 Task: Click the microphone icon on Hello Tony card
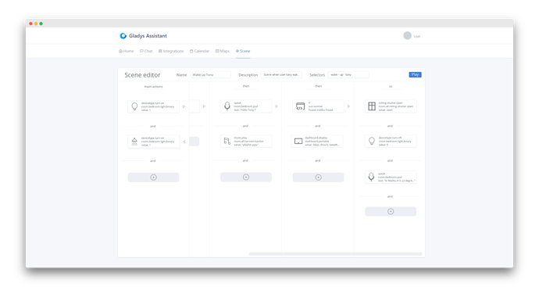(x=227, y=106)
